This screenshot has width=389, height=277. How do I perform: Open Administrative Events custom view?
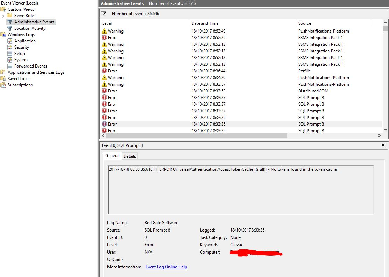pos(34,22)
